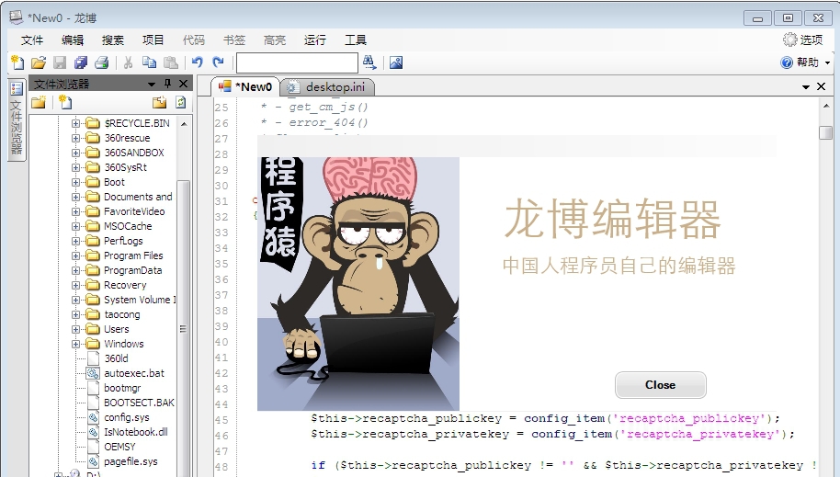840x477 pixels.
Task: Print the current document
Action: tap(102, 62)
